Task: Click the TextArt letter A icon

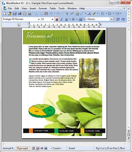Action: (89, 14)
